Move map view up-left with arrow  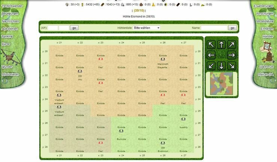[211, 45]
